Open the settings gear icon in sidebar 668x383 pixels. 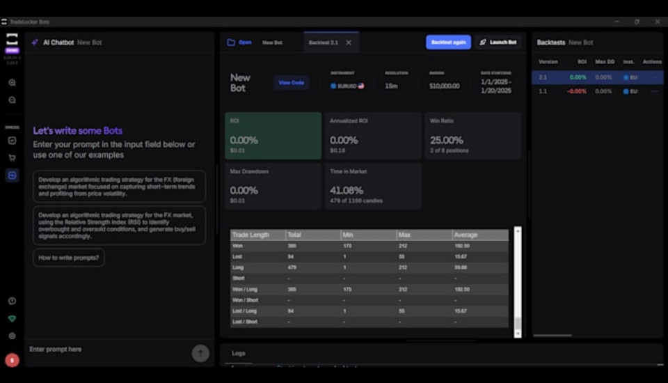coord(12,336)
